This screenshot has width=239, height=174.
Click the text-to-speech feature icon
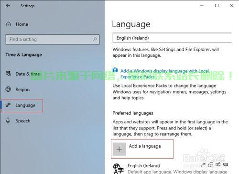pyautogui.click(x=211, y=164)
